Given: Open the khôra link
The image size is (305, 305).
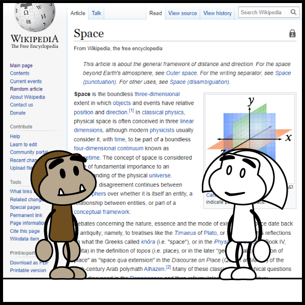Looking at the screenshot, I should (148, 242).
